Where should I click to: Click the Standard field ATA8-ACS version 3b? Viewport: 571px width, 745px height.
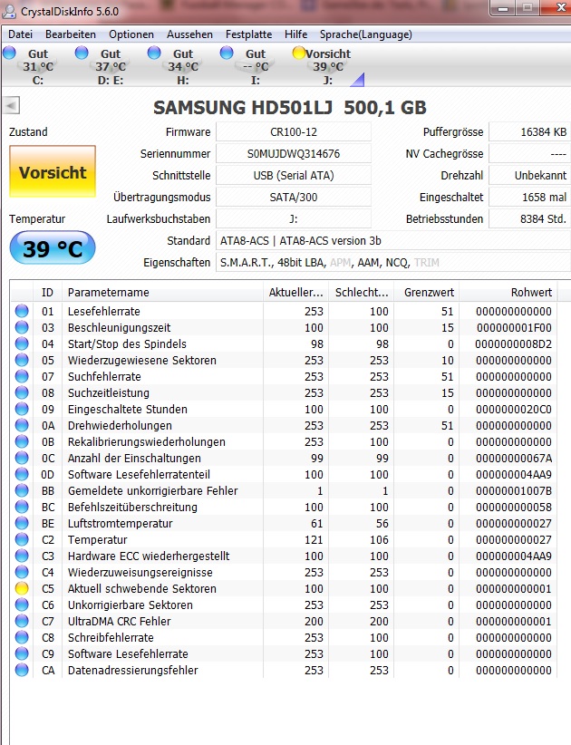(x=393, y=241)
